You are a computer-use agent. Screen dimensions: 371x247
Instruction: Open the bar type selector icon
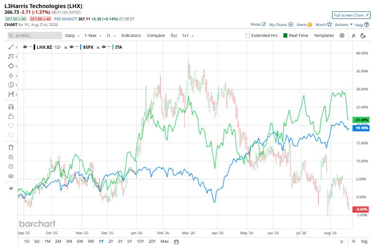108,35
